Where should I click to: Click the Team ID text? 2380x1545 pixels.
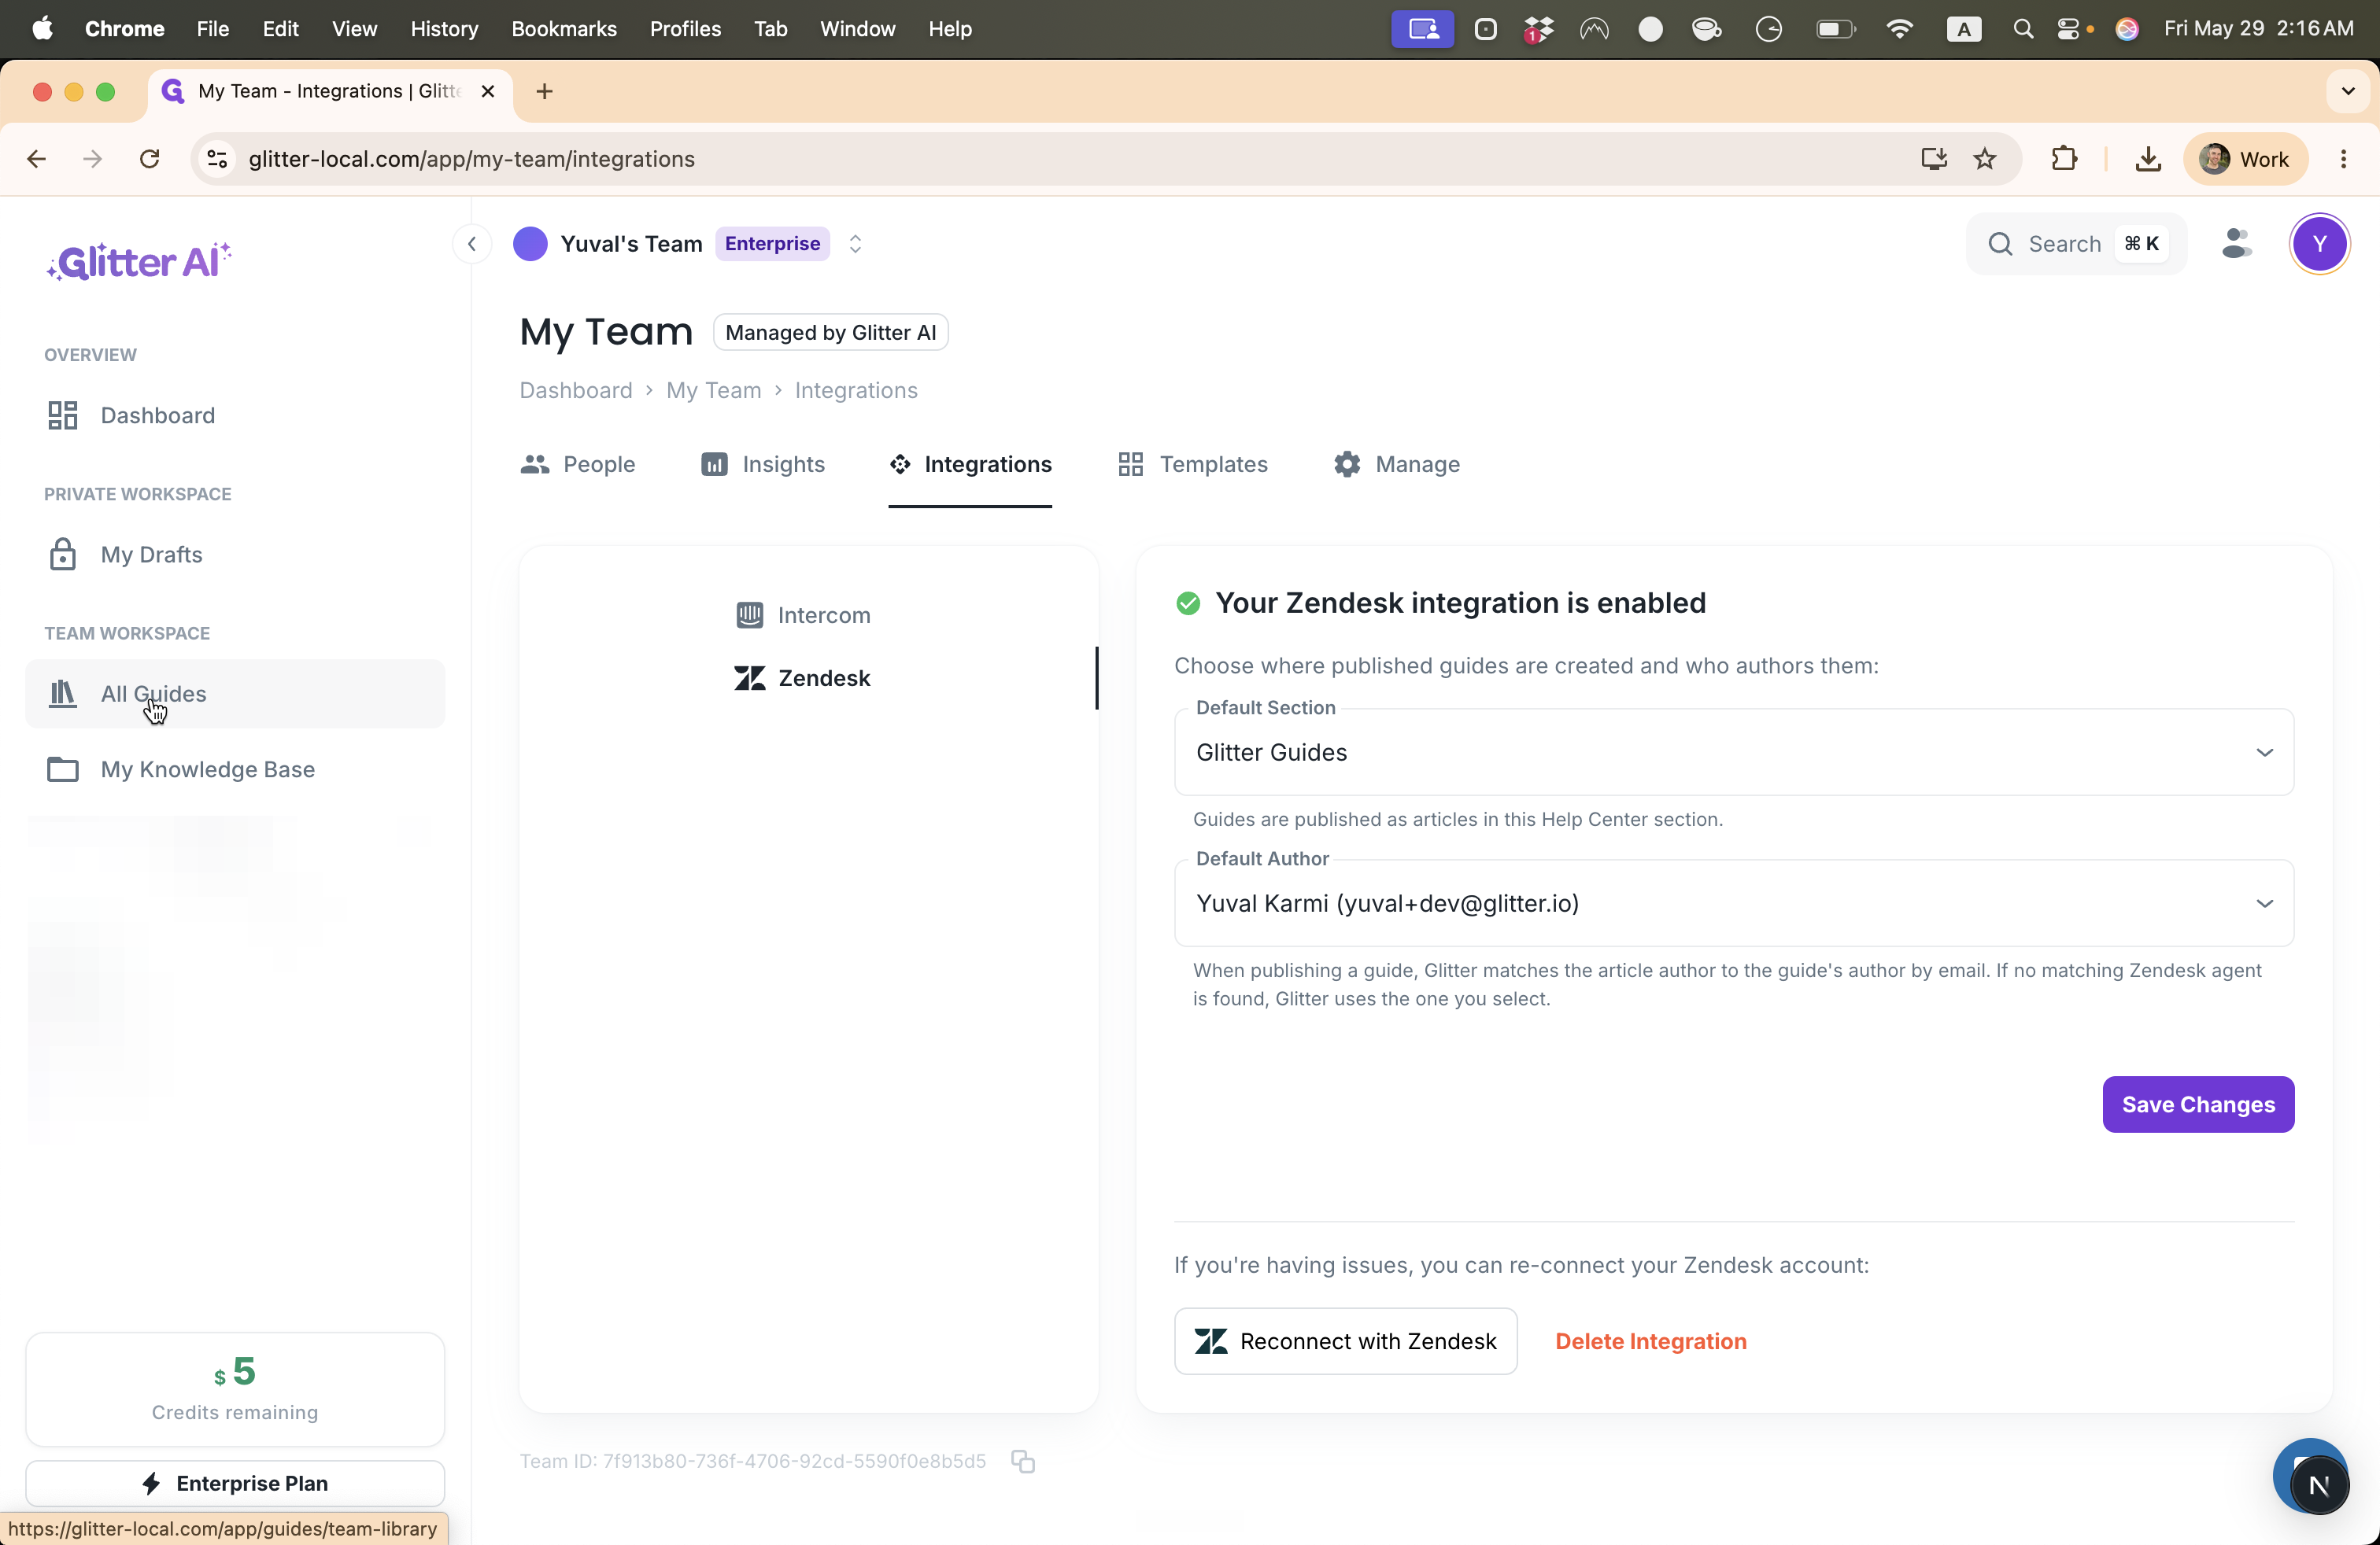752,1461
